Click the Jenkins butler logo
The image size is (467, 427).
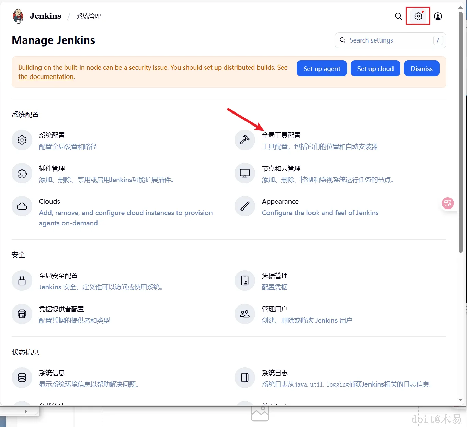(18, 16)
